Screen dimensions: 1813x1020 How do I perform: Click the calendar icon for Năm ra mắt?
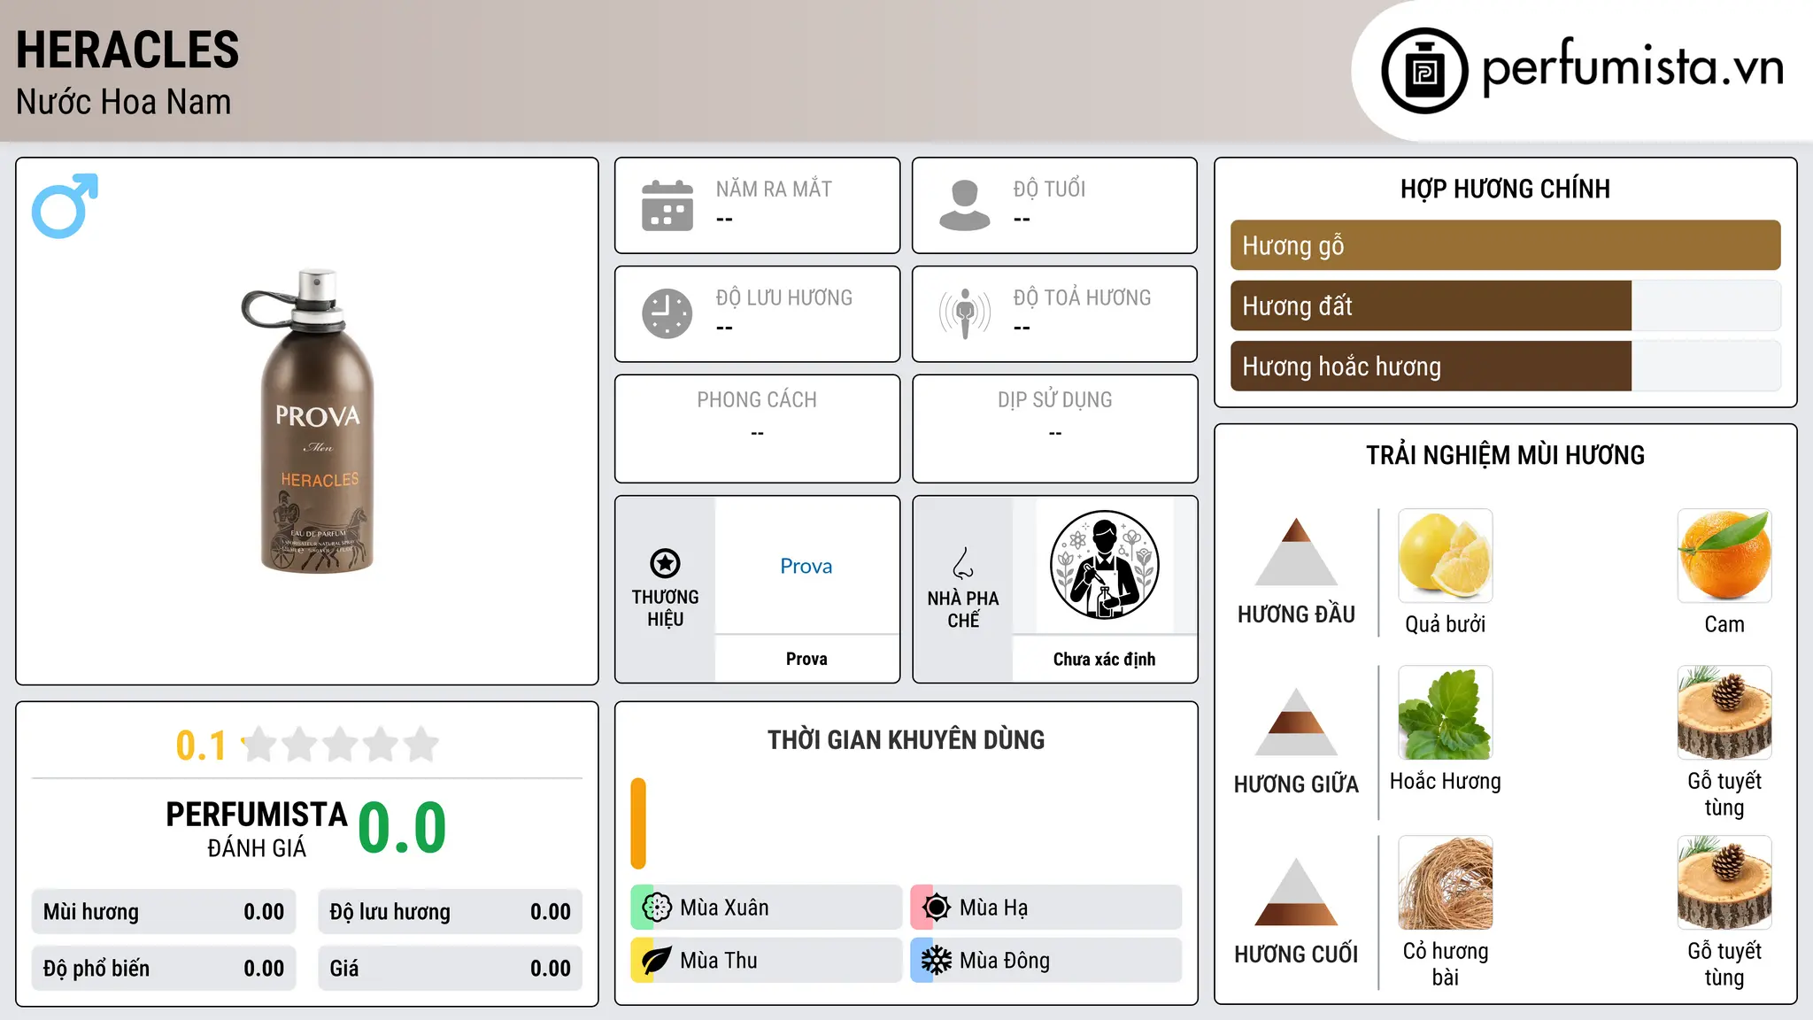(x=667, y=205)
